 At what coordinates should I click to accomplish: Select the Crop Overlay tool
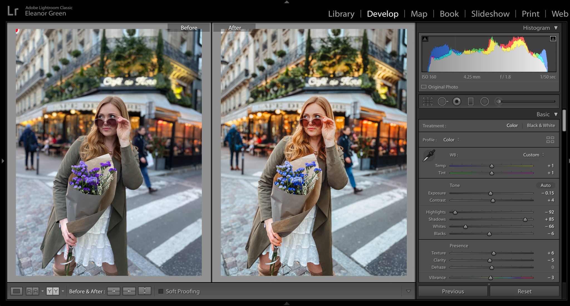click(x=427, y=101)
